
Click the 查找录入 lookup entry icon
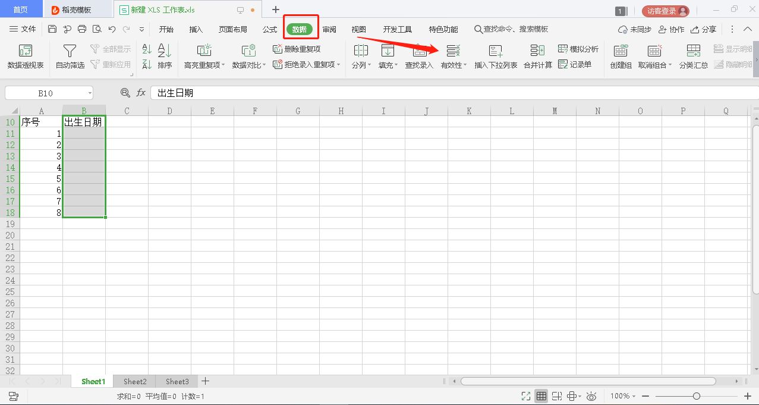(419, 51)
